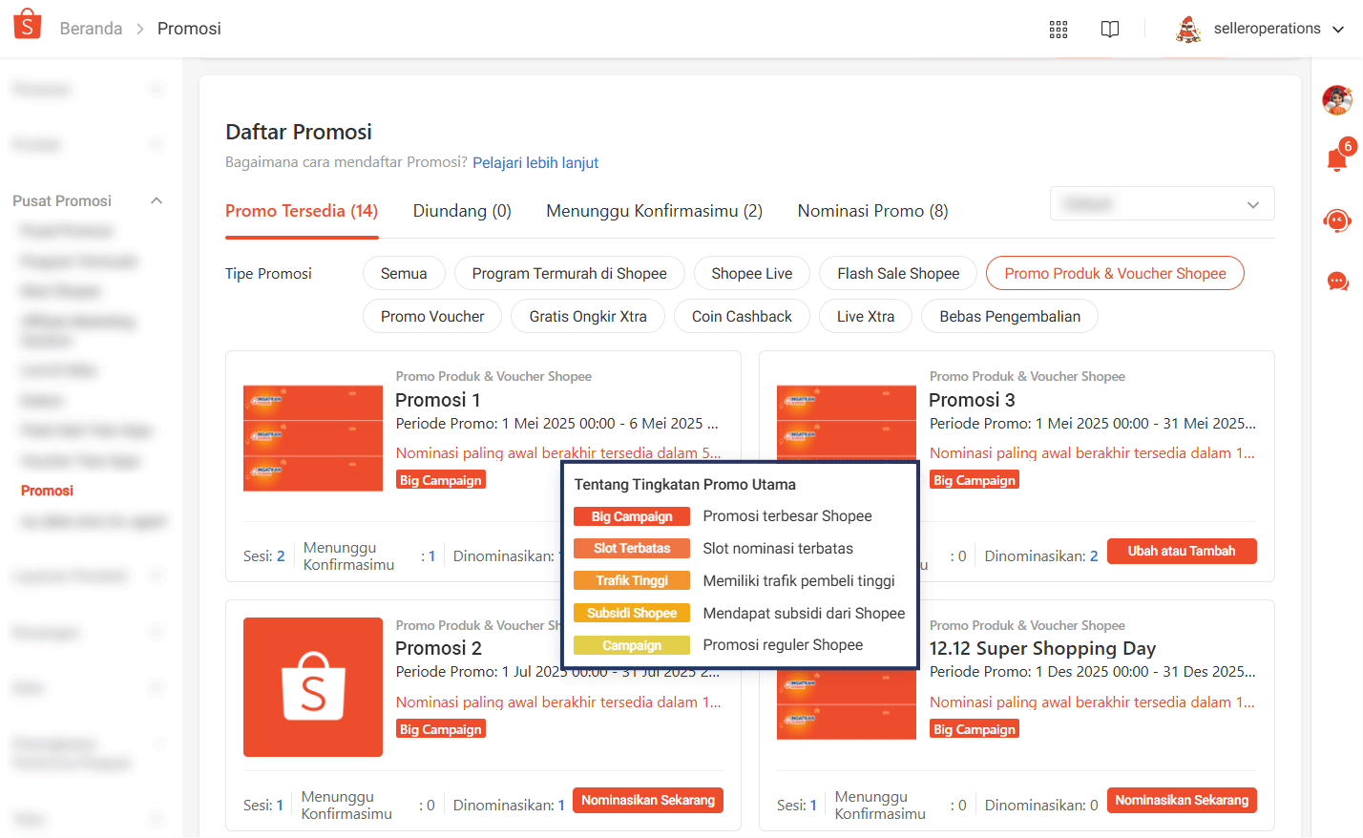Screen dimensions: 1363x838
Task: Click the Promosi 1 card title
Action: click(x=438, y=400)
